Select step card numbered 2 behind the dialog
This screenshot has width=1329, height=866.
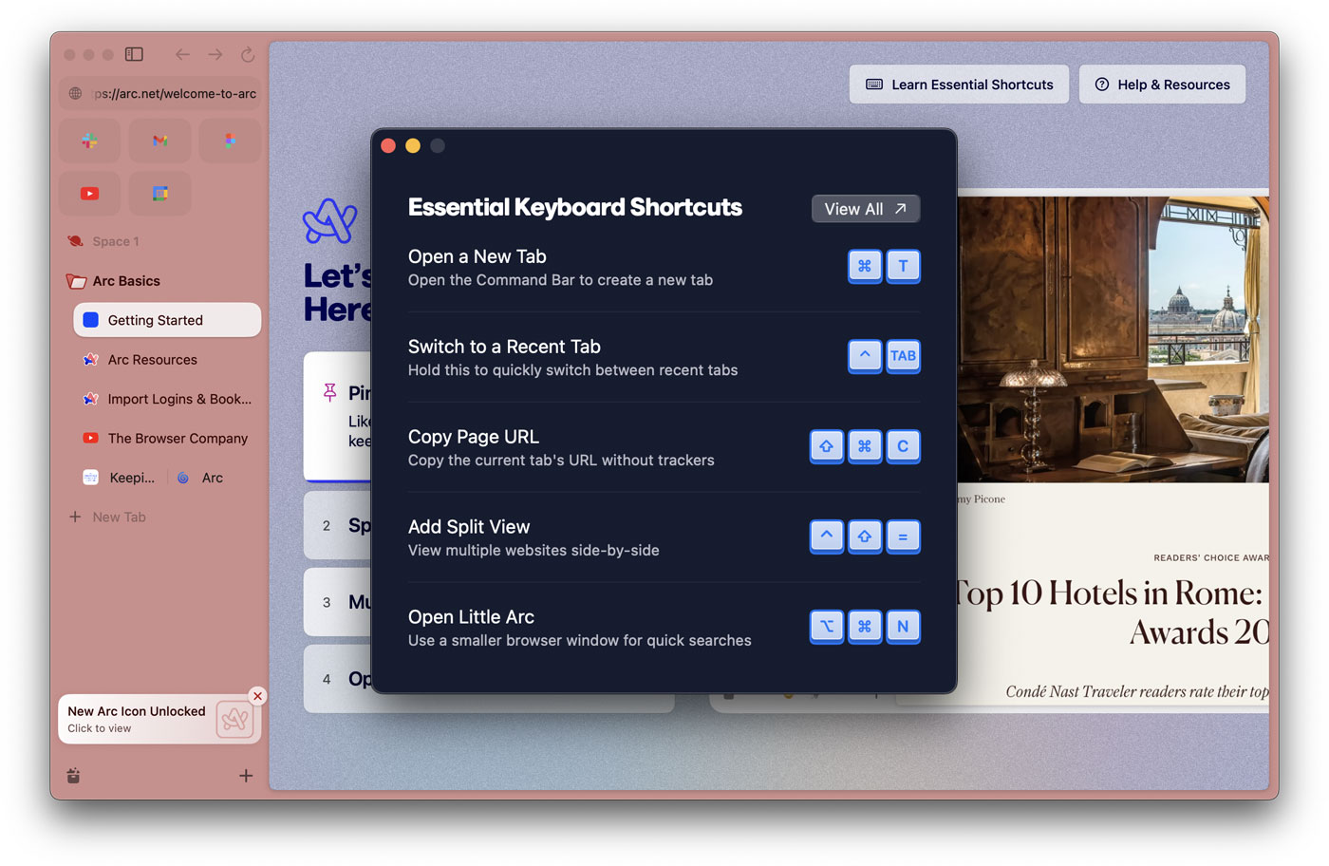click(338, 525)
